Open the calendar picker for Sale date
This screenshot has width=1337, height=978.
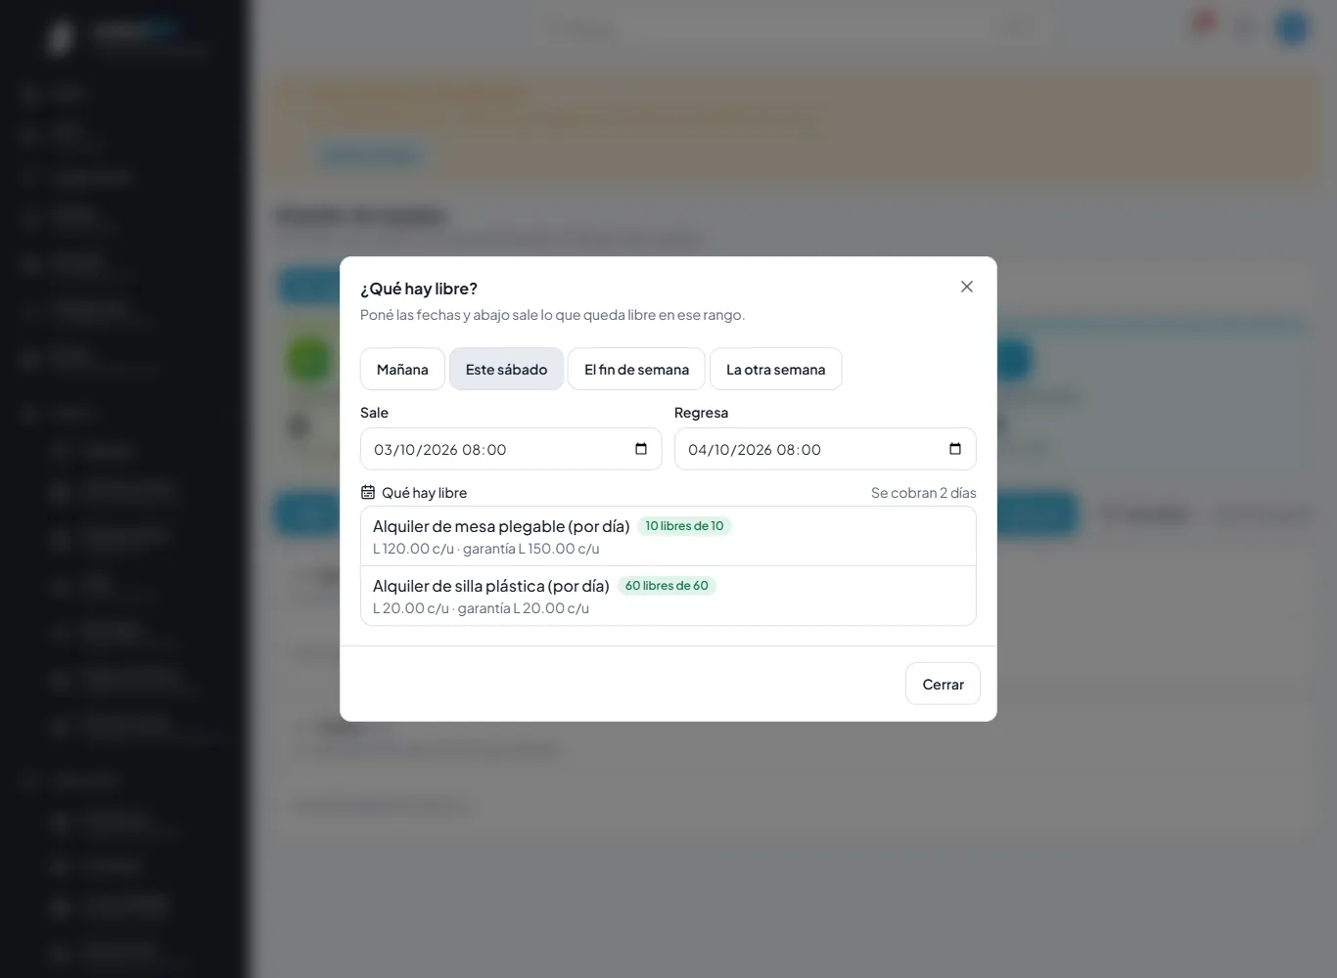(641, 449)
